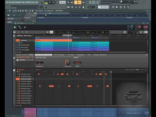This screenshot has height=117, width=156.
Task: Click the Polyphony value stepper
Action: click(40, 62)
